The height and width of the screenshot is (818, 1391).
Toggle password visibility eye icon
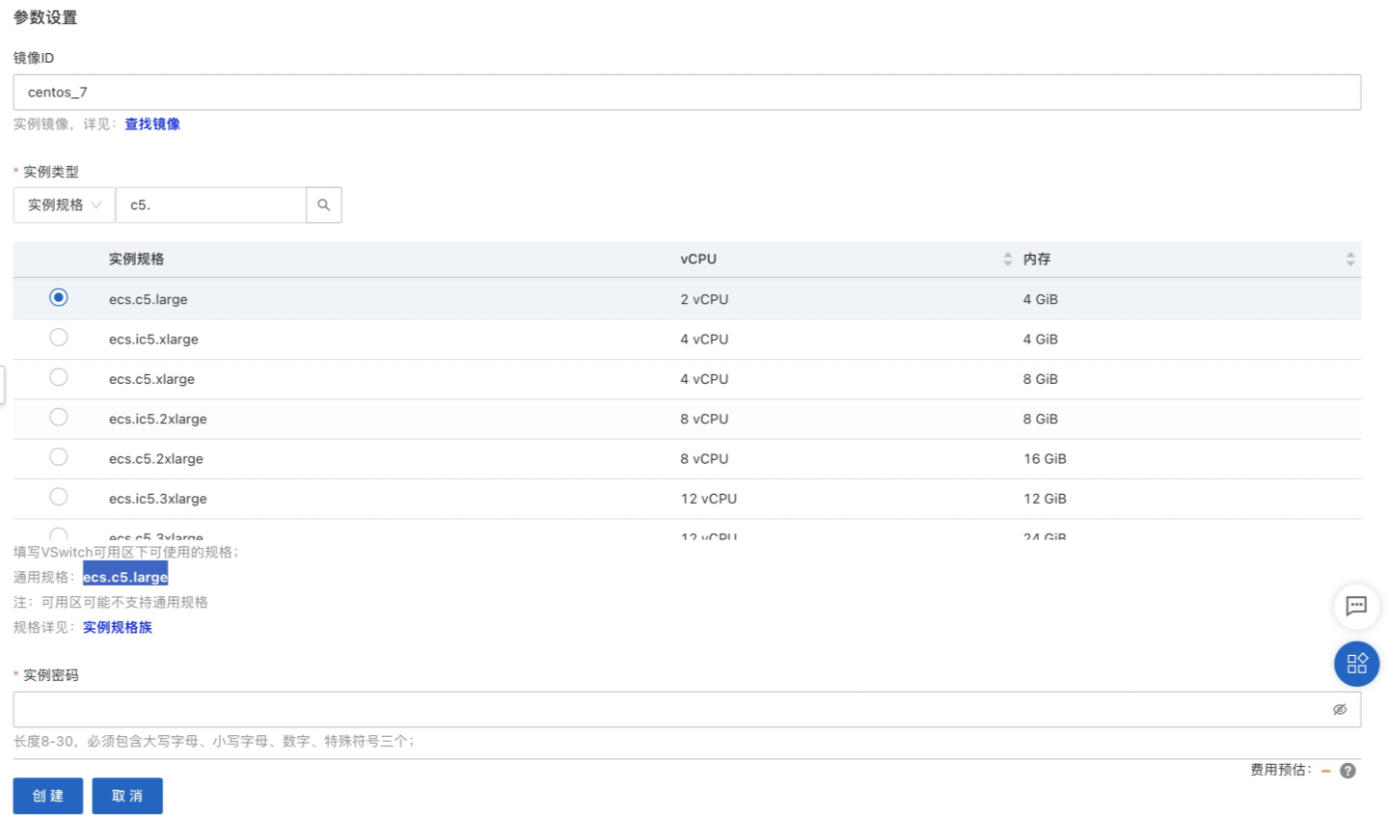pyautogui.click(x=1340, y=709)
